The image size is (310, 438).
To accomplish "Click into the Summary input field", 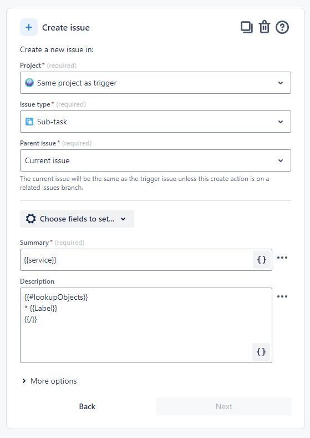I will click(x=136, y=260).
